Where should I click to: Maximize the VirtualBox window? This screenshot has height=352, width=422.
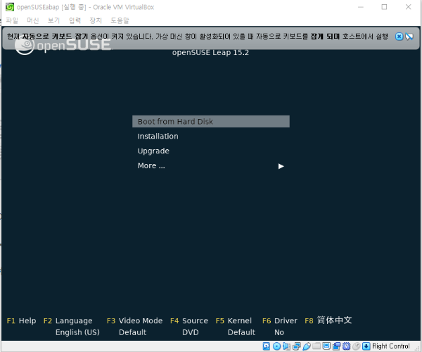click(x=384, y=7)
